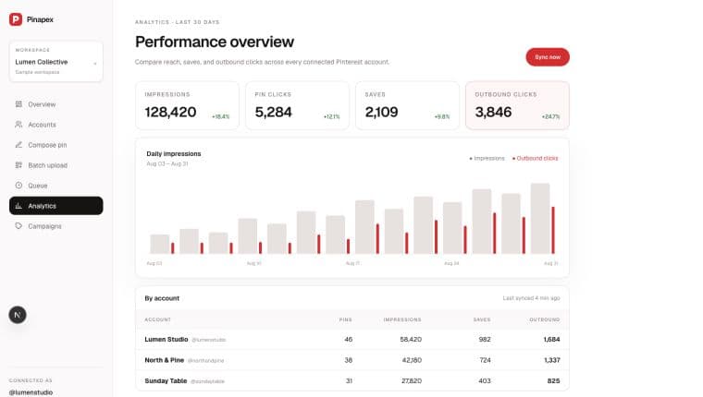Click the Pinapex brand name
703x397 pixels.
point(40,19)
